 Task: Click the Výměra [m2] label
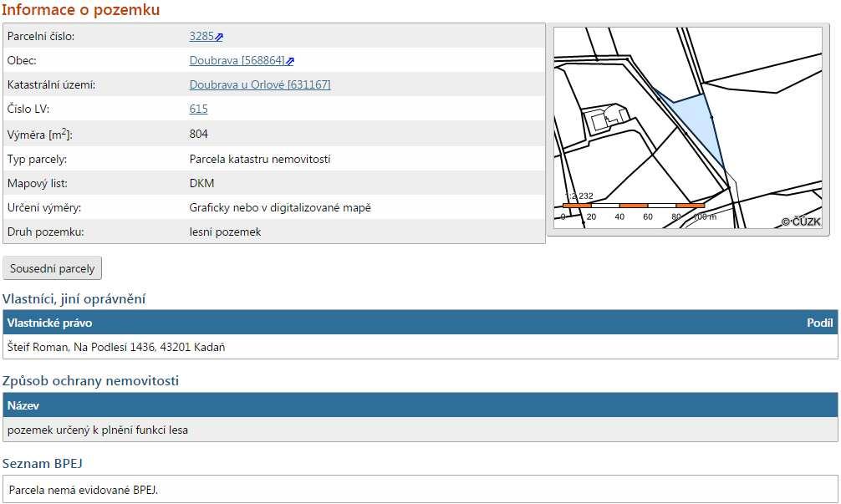(39, 134)
